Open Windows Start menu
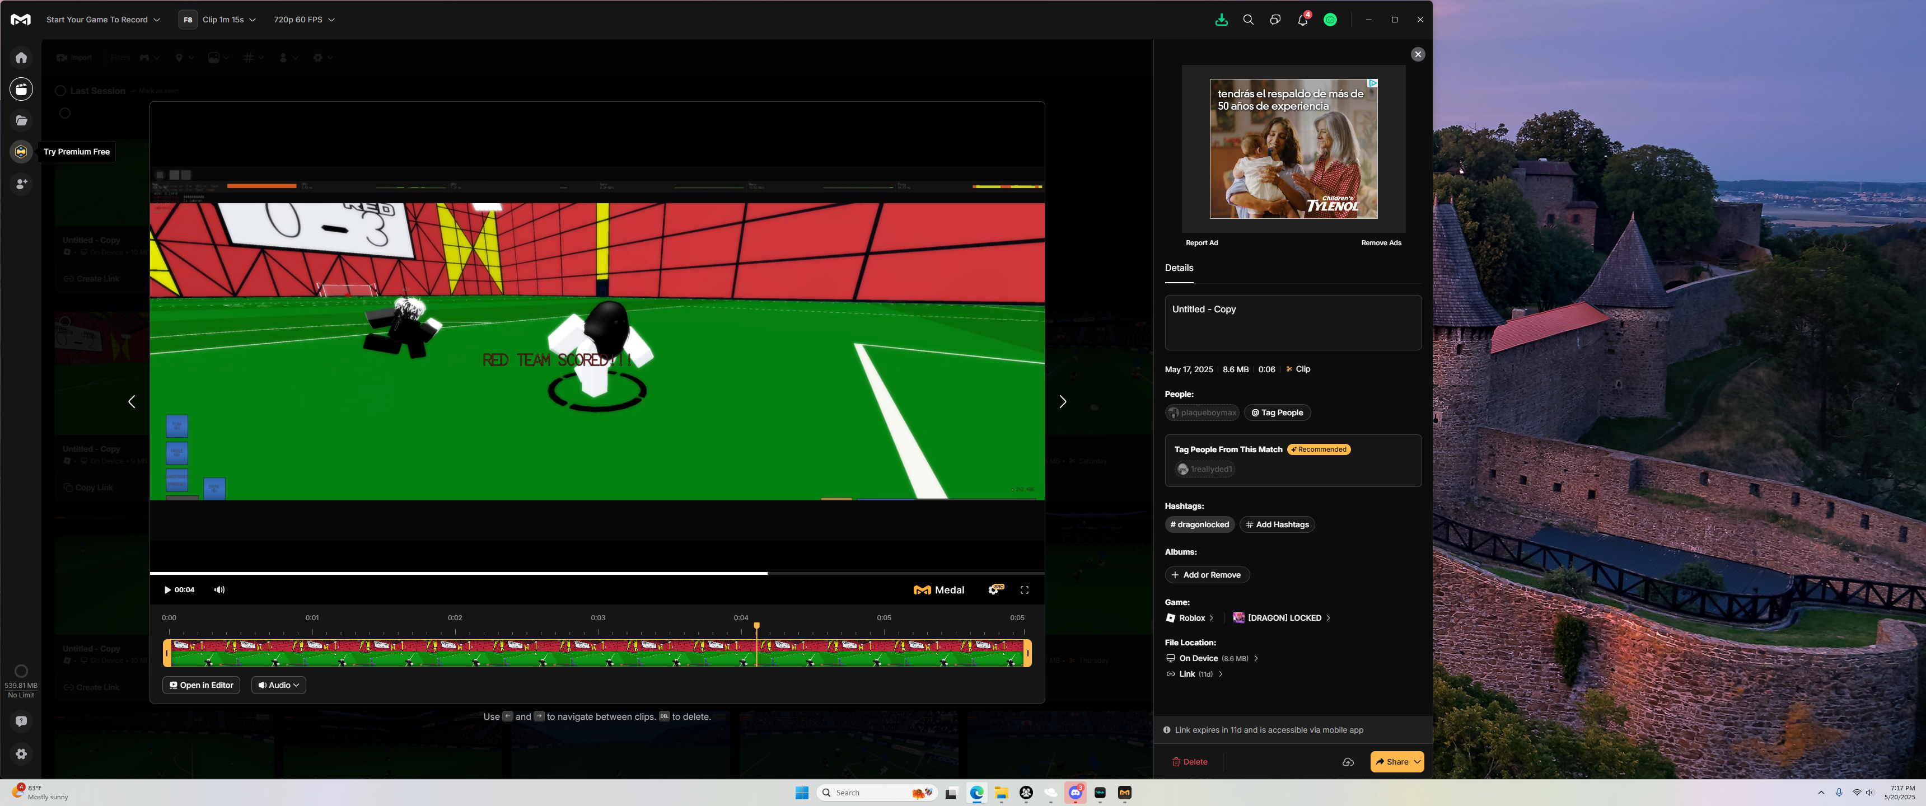The image size is (1926, 806). coord(802,793)
